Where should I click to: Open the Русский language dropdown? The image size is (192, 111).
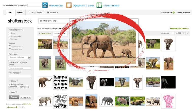(53, 12)
